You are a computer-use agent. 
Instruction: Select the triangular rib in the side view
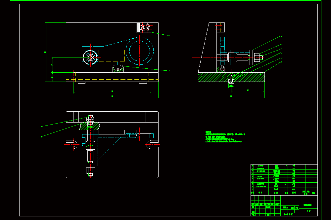[x=204, y=48]
